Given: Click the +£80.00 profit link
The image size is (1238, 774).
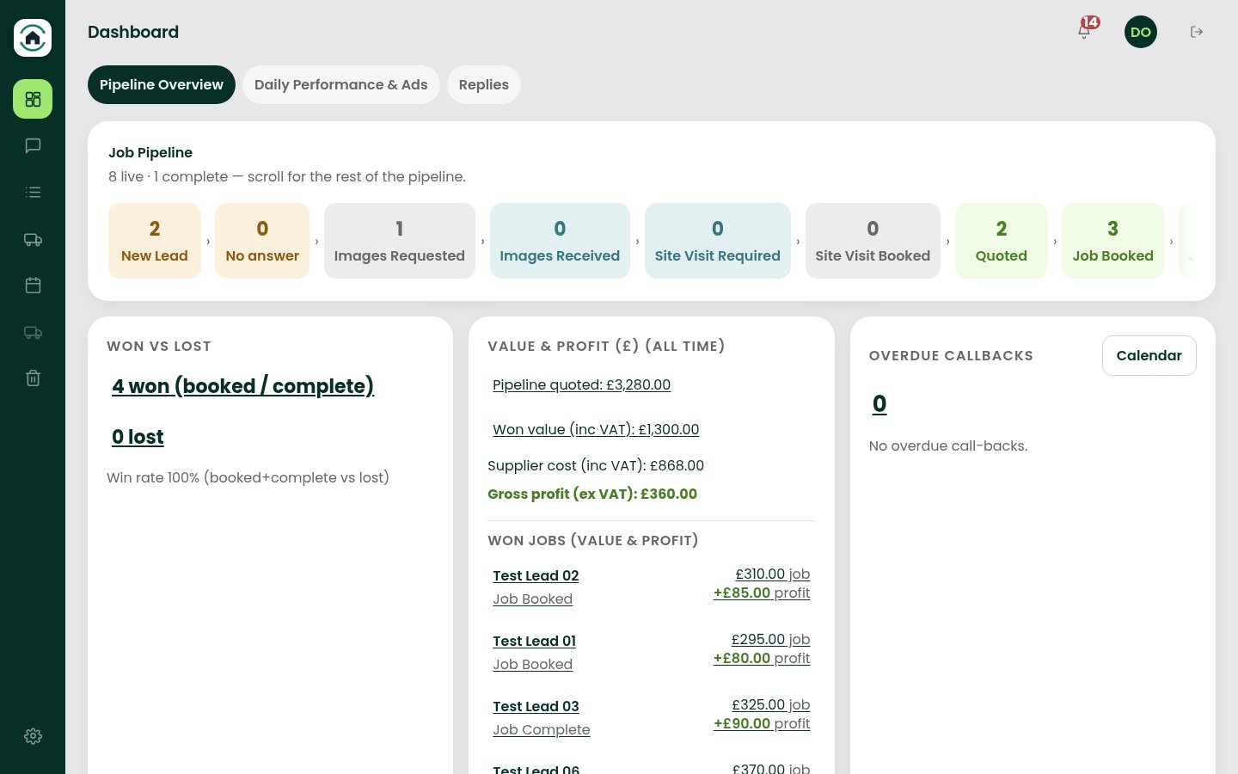Looking at the screenshot, I should [762, 658].
